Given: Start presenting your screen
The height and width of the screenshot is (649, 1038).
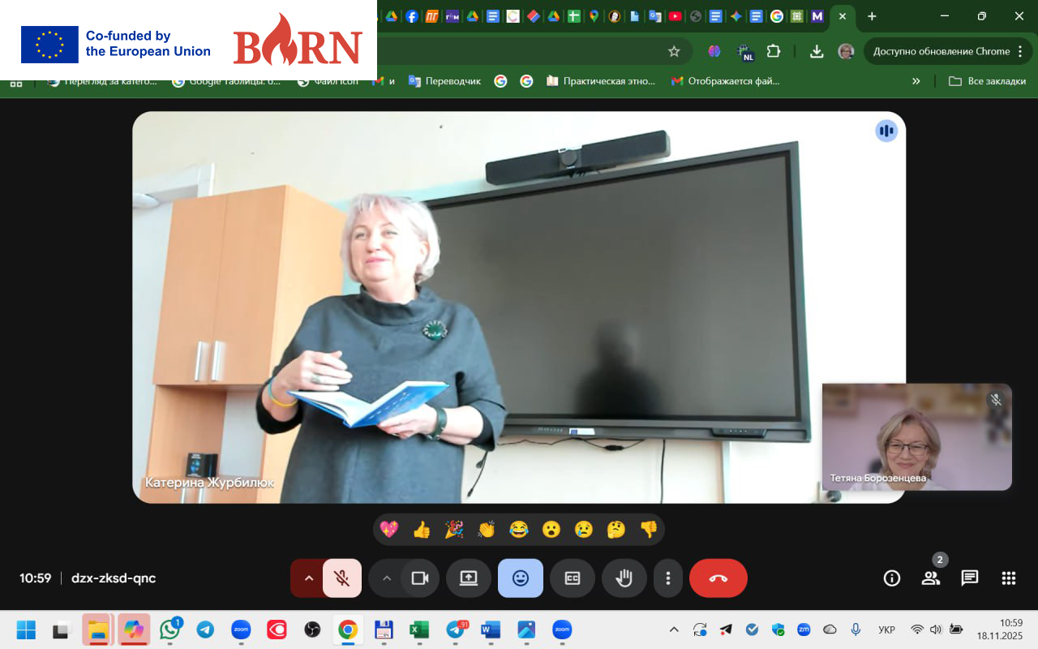Looking at the screenshot, I should coord(468,578).
